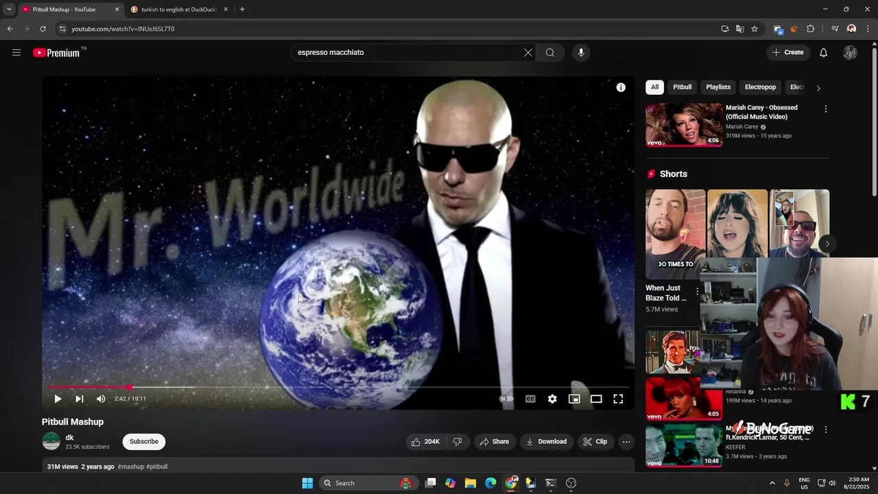
Task: Click the address bar URL
Action: point(123,29)
